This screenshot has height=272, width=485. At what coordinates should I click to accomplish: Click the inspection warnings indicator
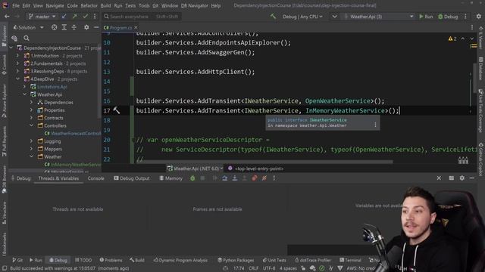(x=452, y=39)
